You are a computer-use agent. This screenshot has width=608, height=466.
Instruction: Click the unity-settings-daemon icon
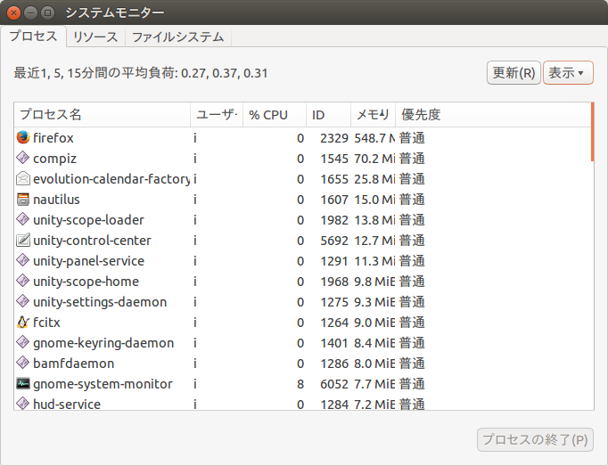[23, 302]
